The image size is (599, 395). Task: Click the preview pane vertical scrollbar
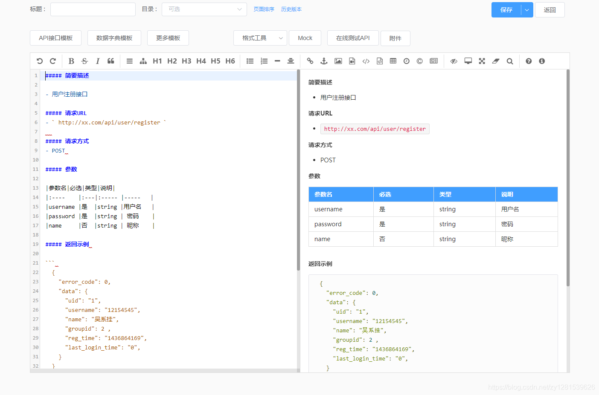click(x=568, y=178)
